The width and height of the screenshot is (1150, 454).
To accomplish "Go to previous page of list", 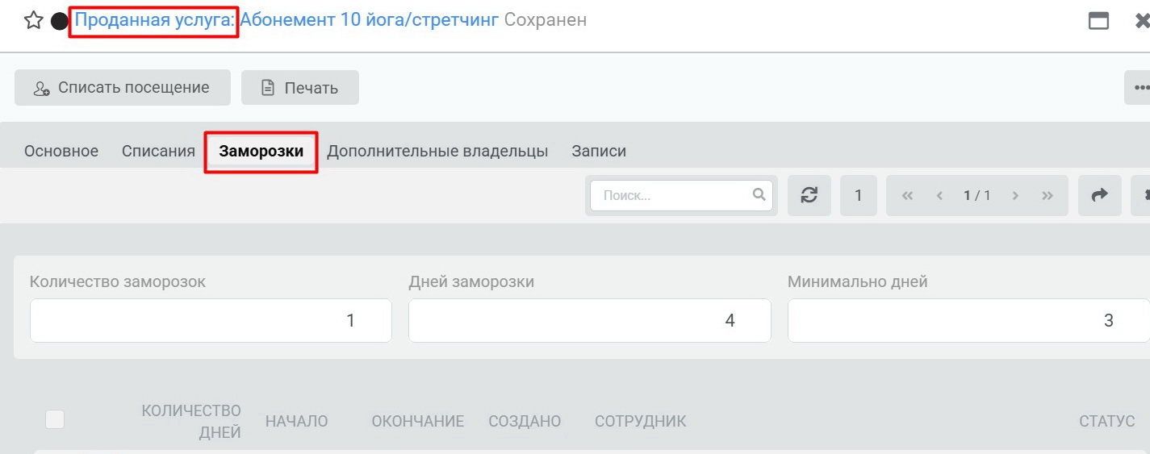I will [x=939, y=195].
